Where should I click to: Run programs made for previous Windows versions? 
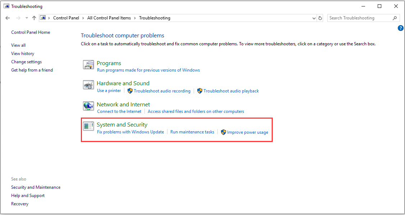(x=148, y=70)
